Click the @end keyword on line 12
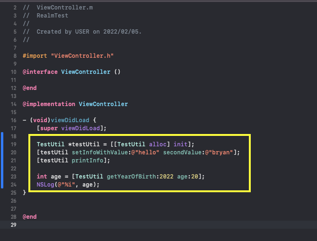 point(29,88)
